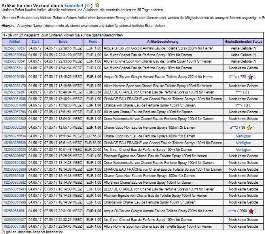Click the 'Hinweis:' note text

(83, 26)
